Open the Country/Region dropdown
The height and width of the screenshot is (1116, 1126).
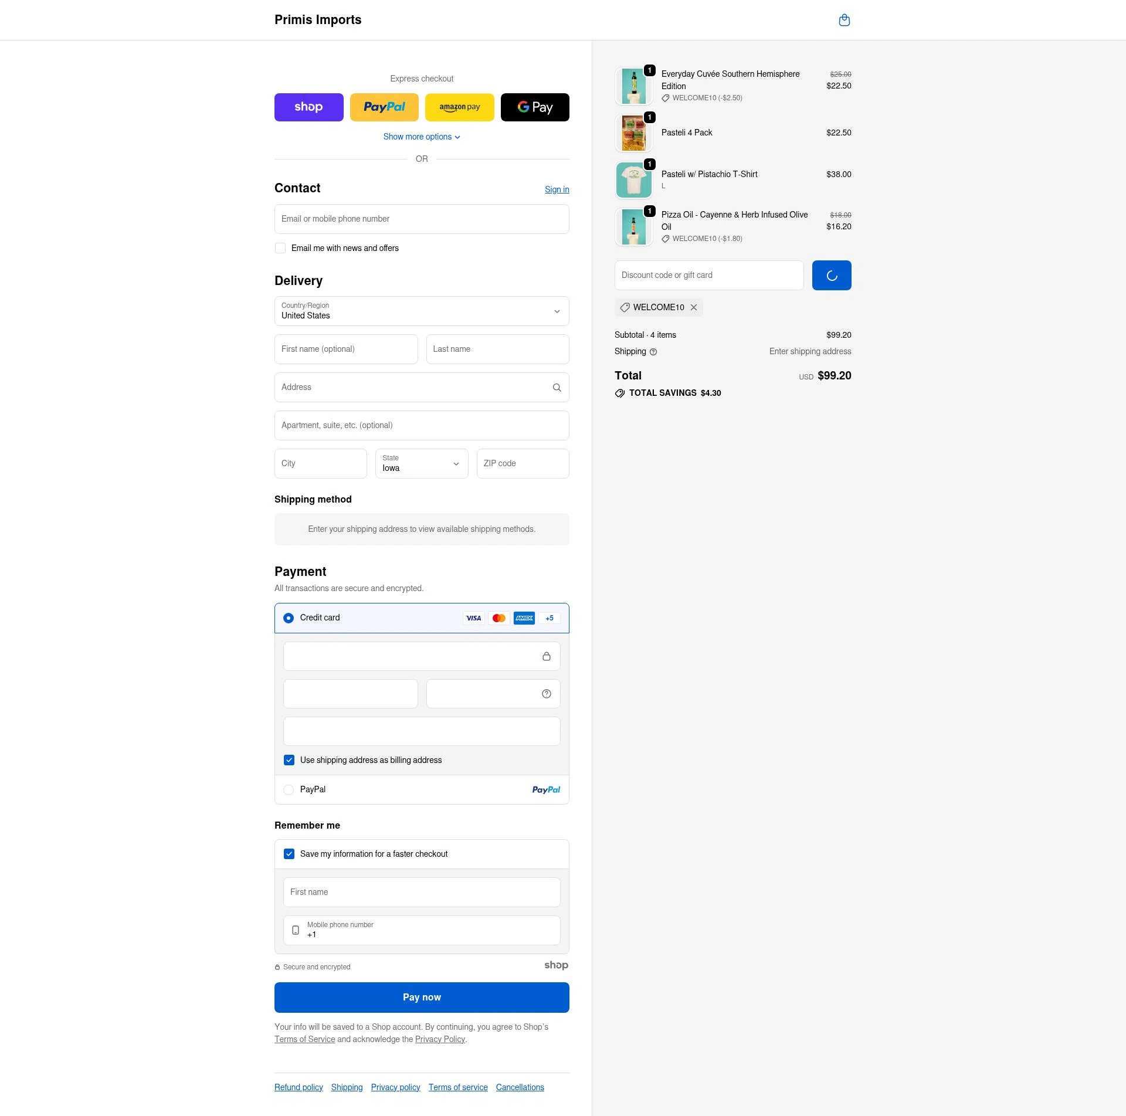click(422, 311)
